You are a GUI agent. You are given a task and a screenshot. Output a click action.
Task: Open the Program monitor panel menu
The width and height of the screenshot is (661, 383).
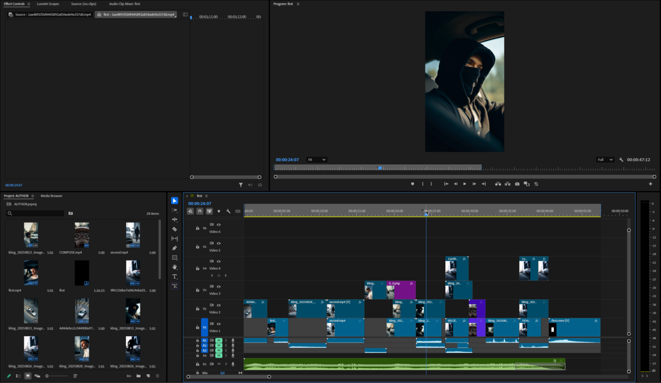(x=298, y=4)
